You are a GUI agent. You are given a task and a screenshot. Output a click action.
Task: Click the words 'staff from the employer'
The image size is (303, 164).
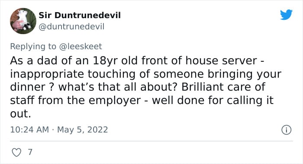[75, 101]
